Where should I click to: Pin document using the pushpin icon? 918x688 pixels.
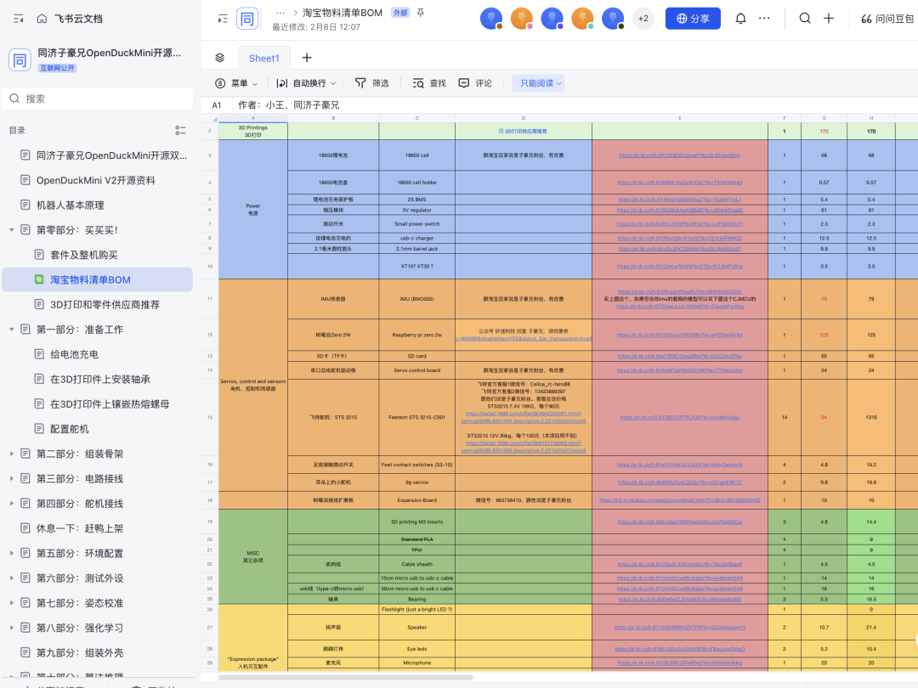[421, 12]
